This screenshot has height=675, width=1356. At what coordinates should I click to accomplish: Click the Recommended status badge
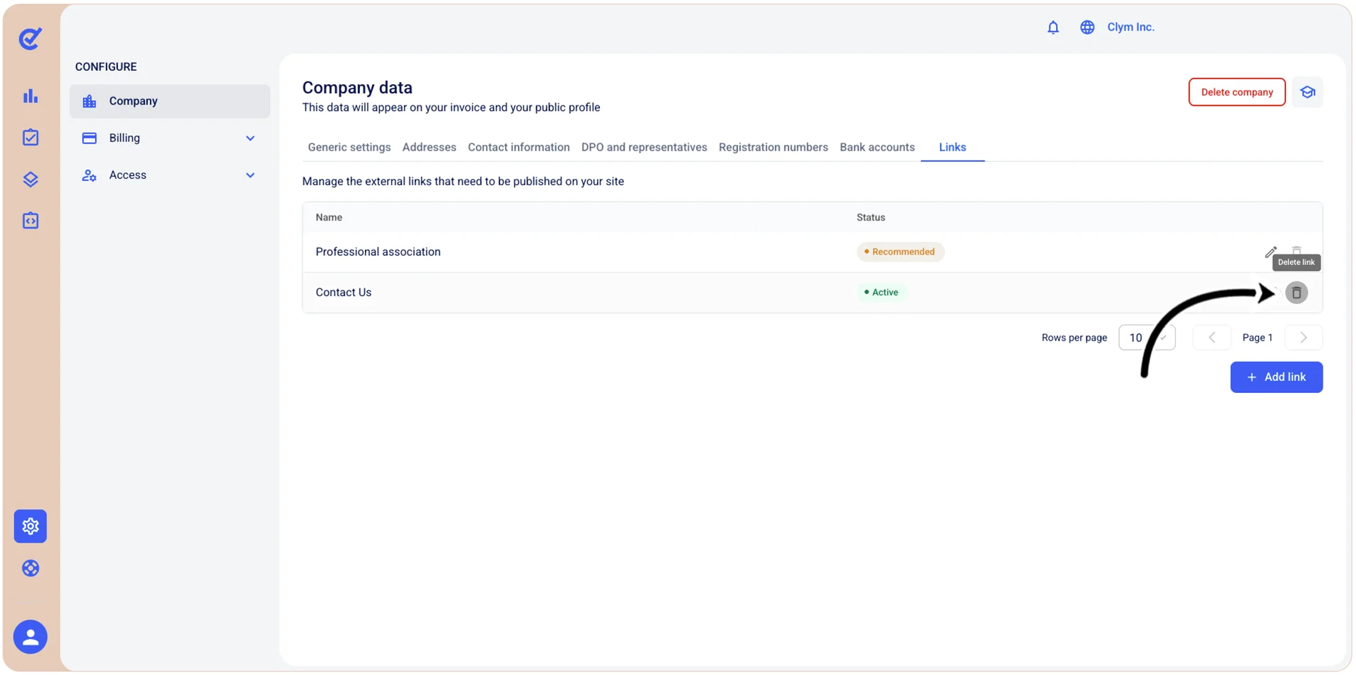tap(900, 252)
